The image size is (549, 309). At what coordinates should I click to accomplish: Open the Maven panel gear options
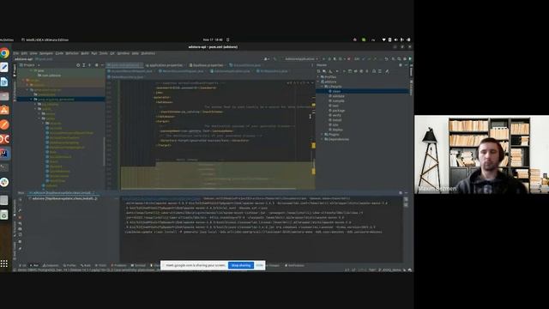401,65
